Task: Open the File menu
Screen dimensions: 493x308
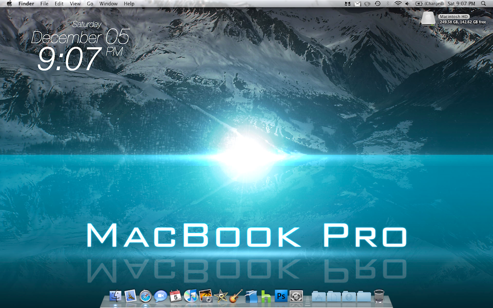Action: 44,4
